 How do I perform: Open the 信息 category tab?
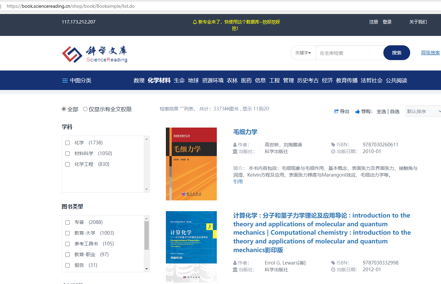260,81
